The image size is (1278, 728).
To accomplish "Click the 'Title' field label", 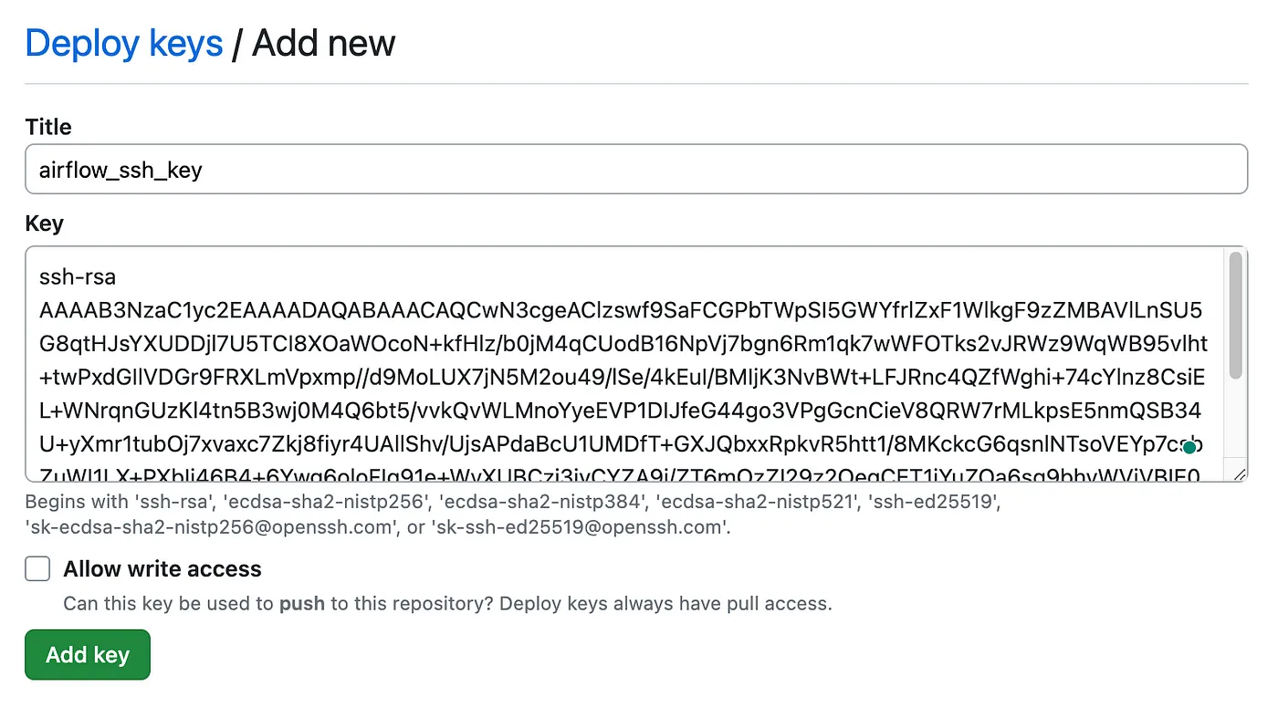I will coord(48,127).
